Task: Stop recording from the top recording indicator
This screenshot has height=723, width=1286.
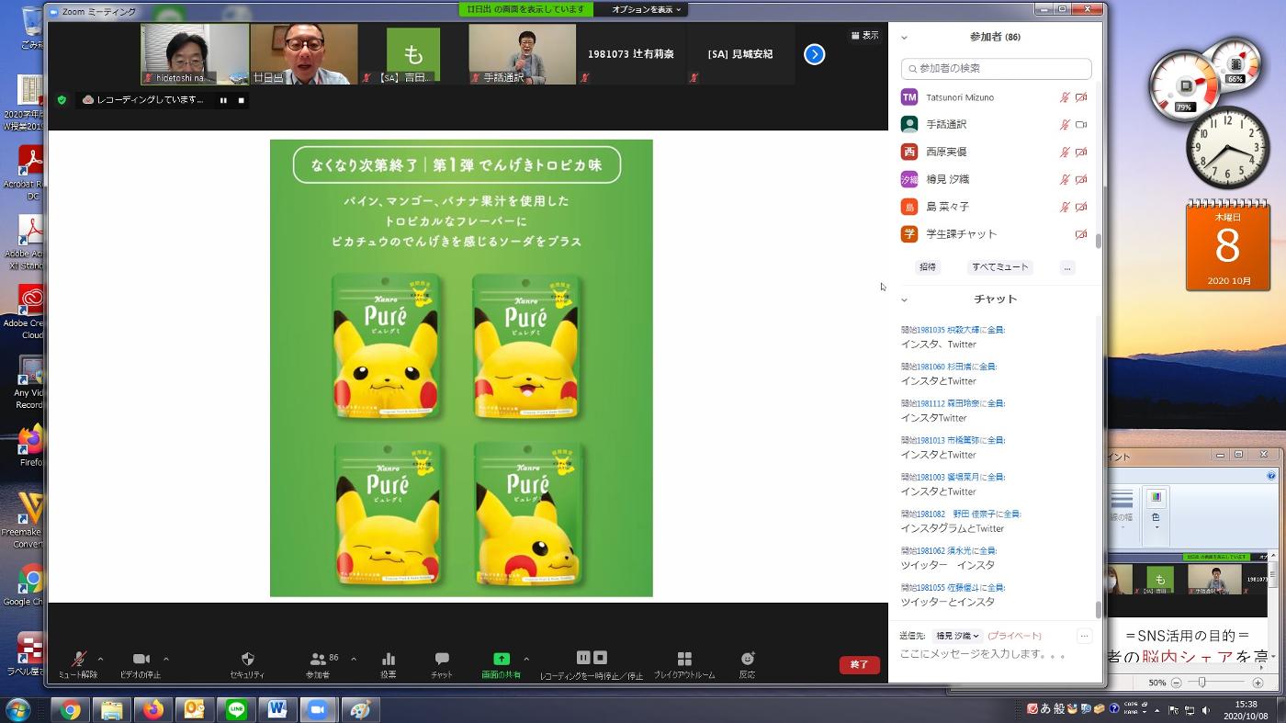Action: [x=242, y=100]
